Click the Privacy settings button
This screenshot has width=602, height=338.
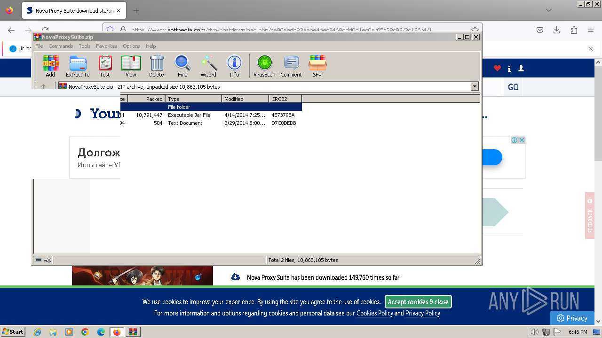pyautogui.click(x=572, y=318)
